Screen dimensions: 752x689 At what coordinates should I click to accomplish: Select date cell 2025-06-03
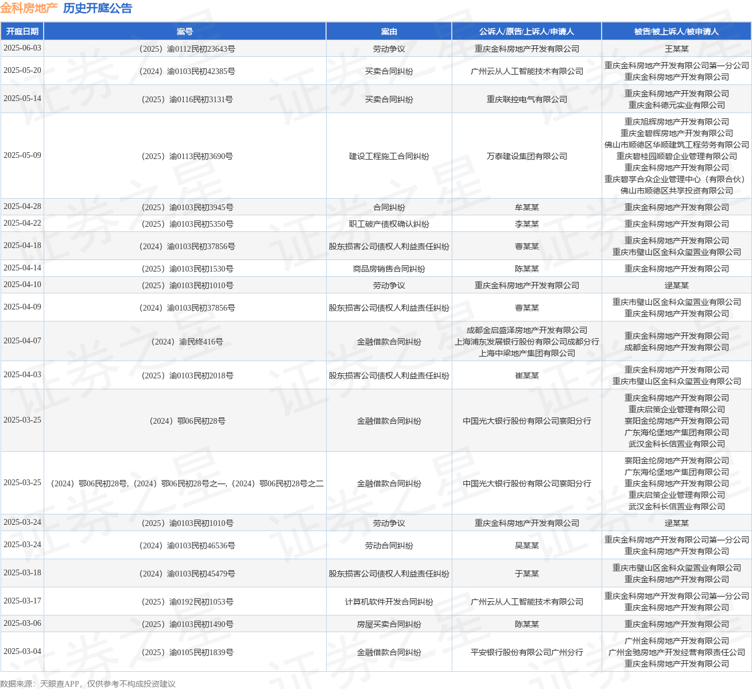tap(22, 48)
